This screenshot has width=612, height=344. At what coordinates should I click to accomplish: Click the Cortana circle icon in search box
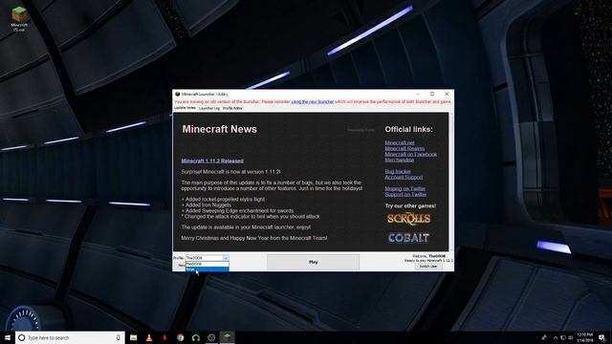[x=22, y=337]
